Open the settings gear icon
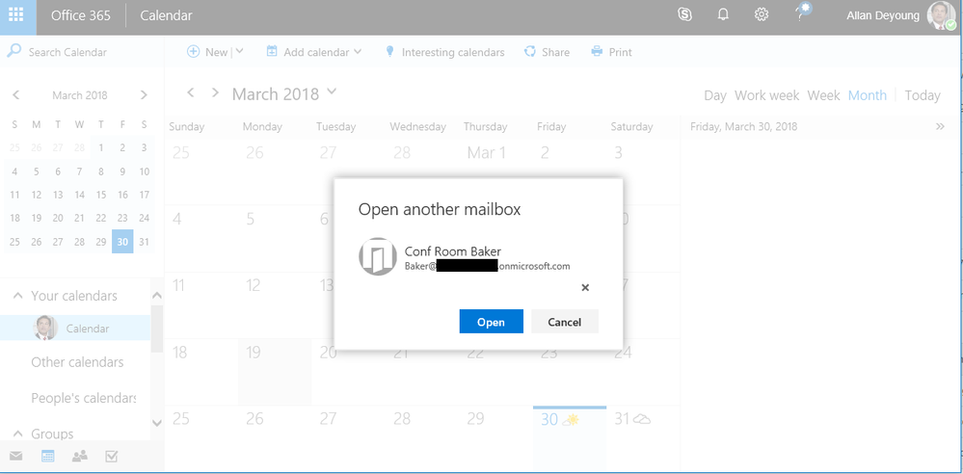Image resolution: width=963 pixels, height=474 pixels. 762,15
